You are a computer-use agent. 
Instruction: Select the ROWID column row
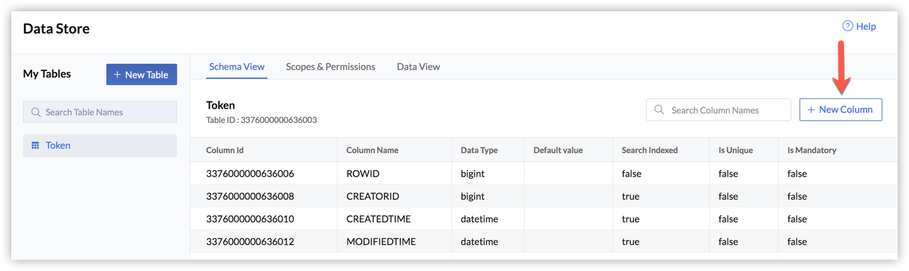pos(363,173)
